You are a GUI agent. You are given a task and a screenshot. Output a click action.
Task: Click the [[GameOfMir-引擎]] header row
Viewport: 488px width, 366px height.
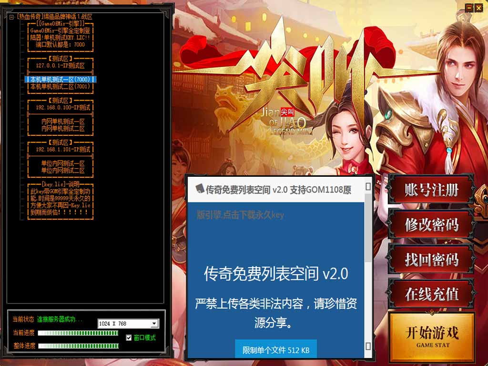61,24
